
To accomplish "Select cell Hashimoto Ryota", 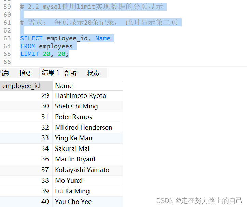I will point(87,96).
